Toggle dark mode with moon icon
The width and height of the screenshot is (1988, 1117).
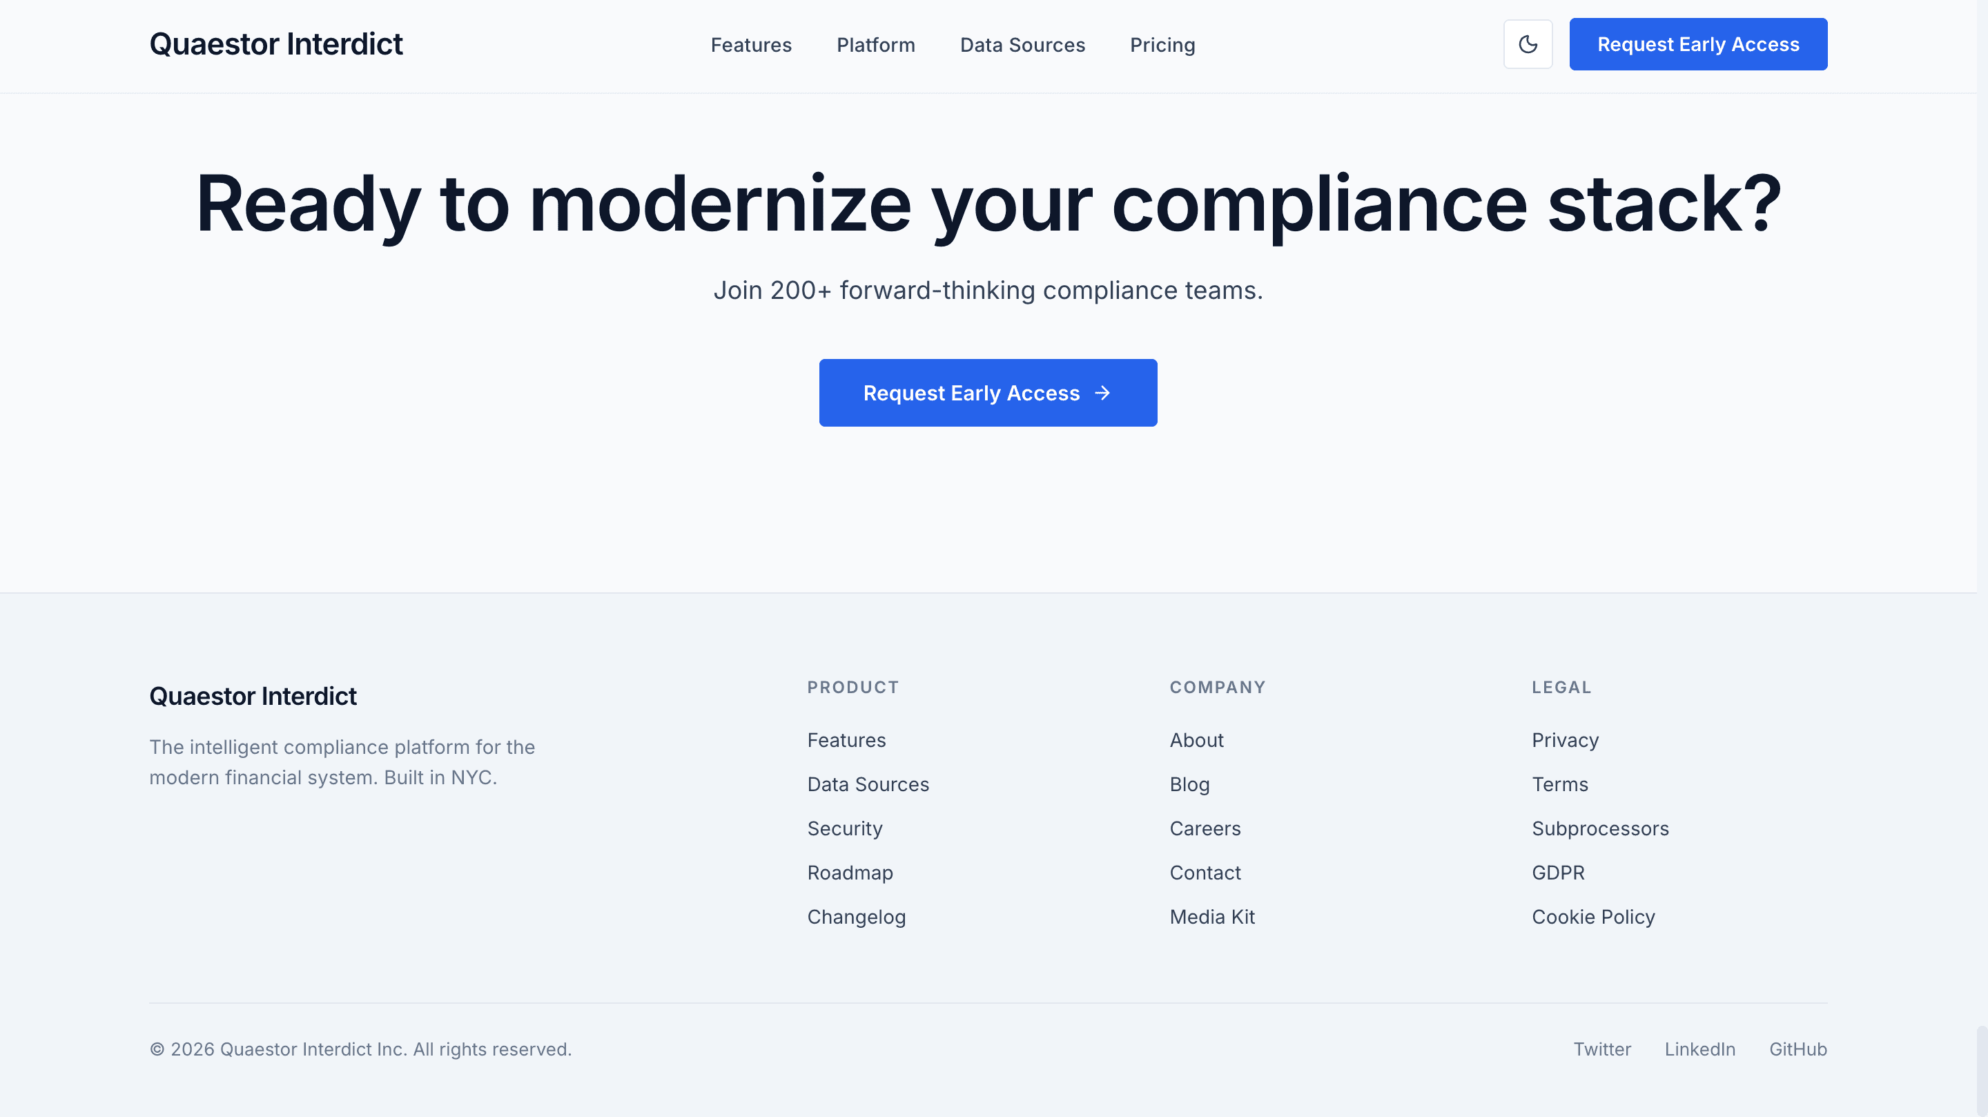click(1528, 44)
